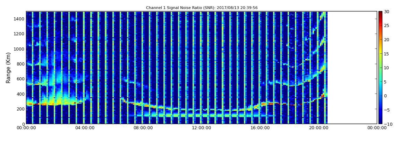Click the 5 label on the colorbar
The height and width of the screenshot is (141, 399).
click(x=385, y=82)
